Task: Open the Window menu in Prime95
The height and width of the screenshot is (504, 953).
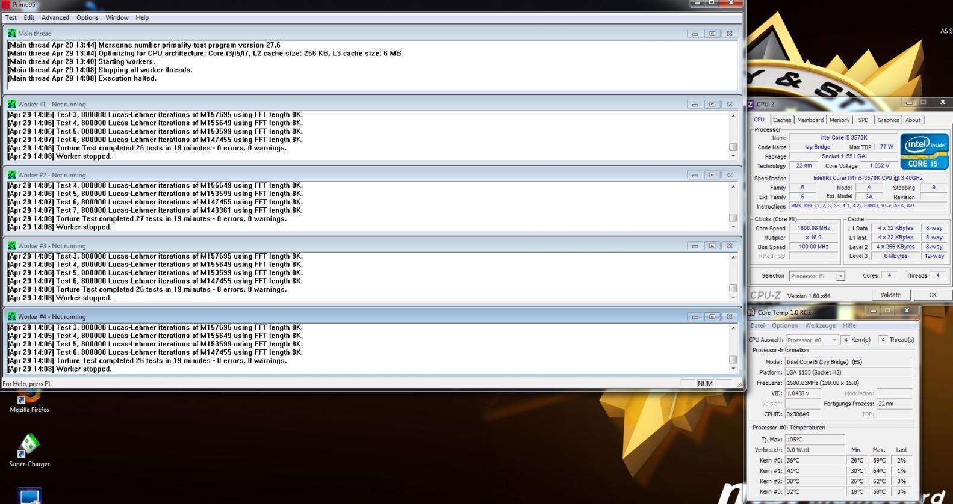Action: click(117, 17)
